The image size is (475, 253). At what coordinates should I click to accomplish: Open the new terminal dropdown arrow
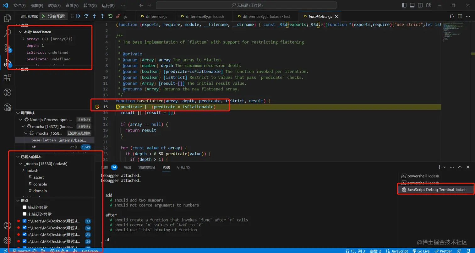click(x=445, y=167)
